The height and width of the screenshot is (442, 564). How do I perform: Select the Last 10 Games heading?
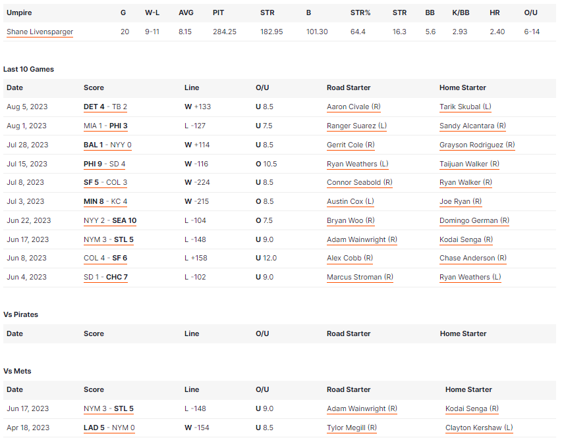coord(28,69)
